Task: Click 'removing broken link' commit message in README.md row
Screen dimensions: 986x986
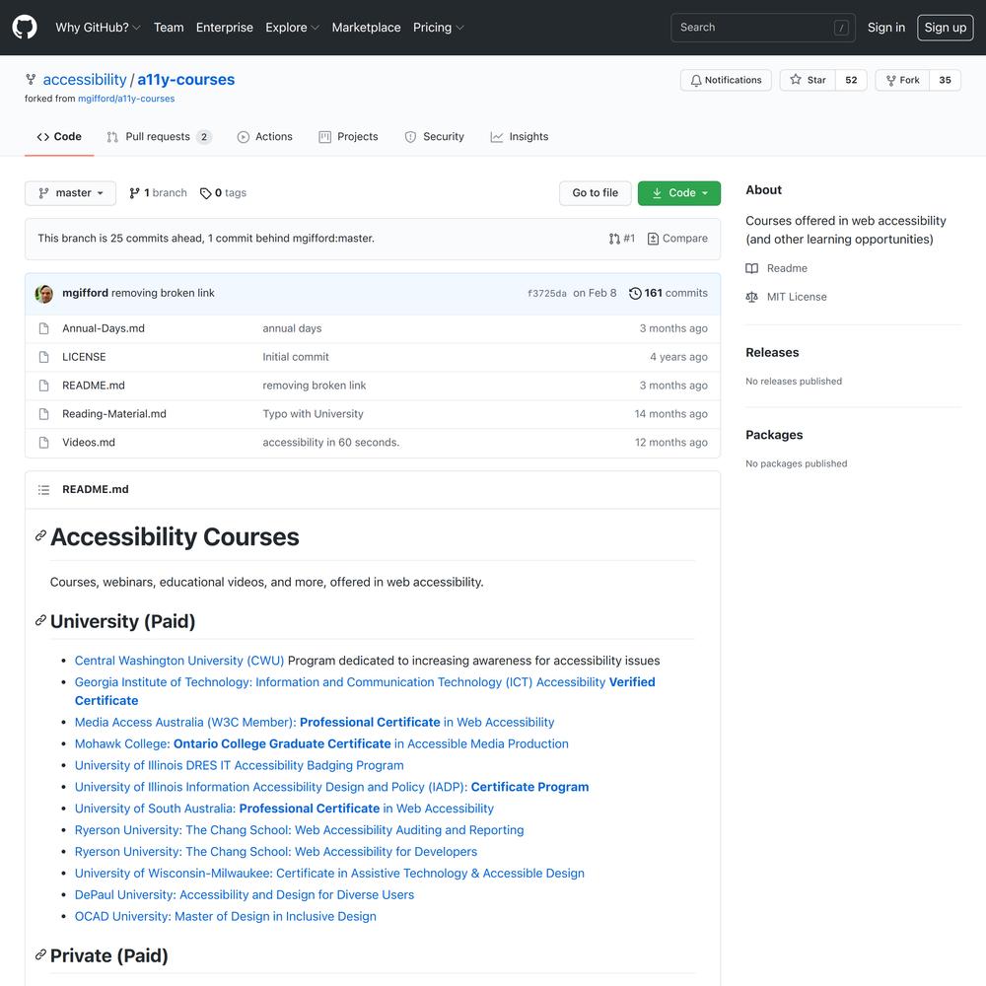Action: 315,386
